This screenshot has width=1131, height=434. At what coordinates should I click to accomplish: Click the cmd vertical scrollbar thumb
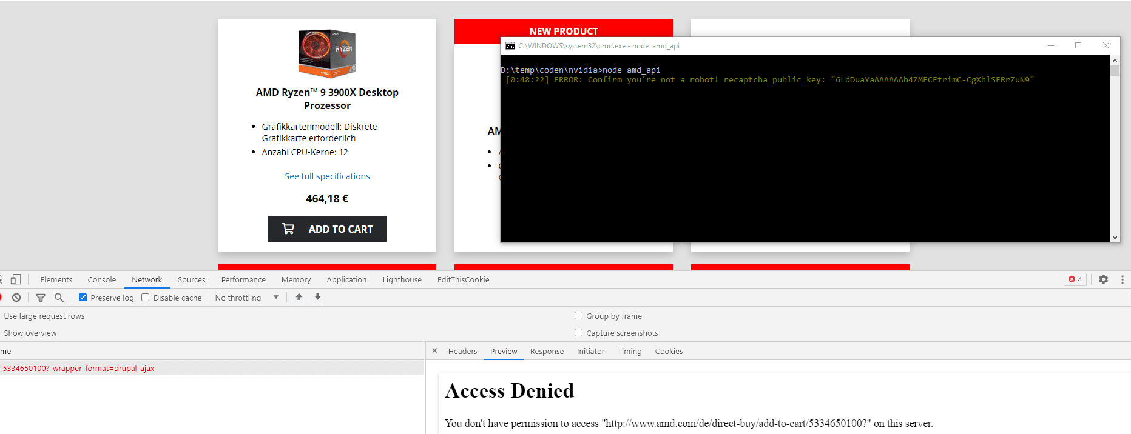tap(1115, 70)
